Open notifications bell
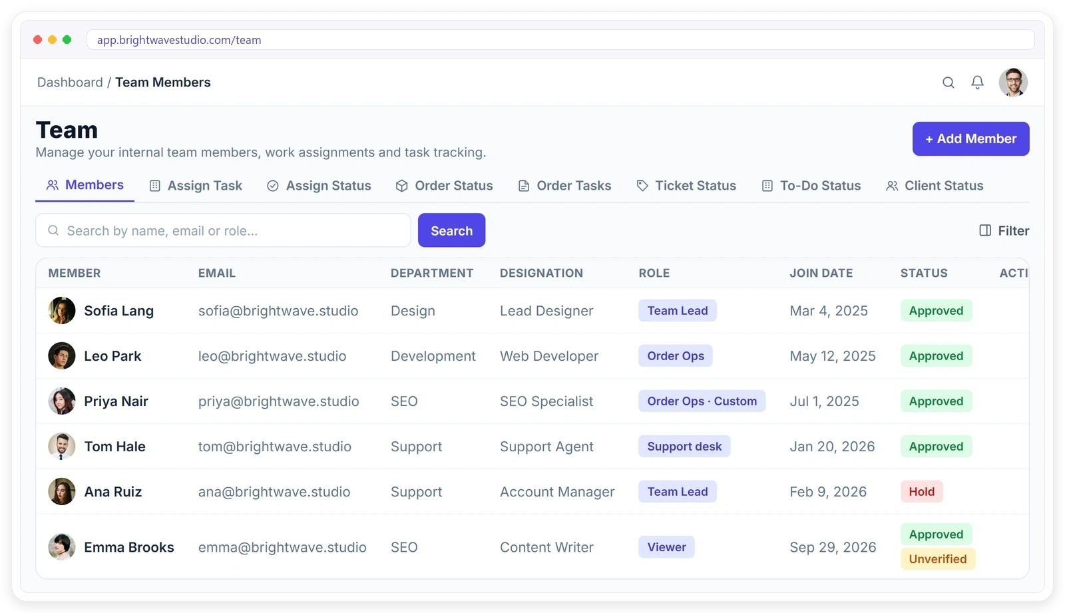The width and height of the screenshot is (1065, 613). point(977,83)
